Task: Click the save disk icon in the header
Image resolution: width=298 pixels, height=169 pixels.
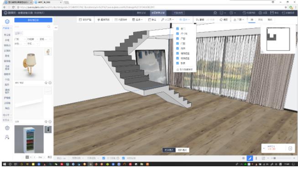Action: [272, 13]
